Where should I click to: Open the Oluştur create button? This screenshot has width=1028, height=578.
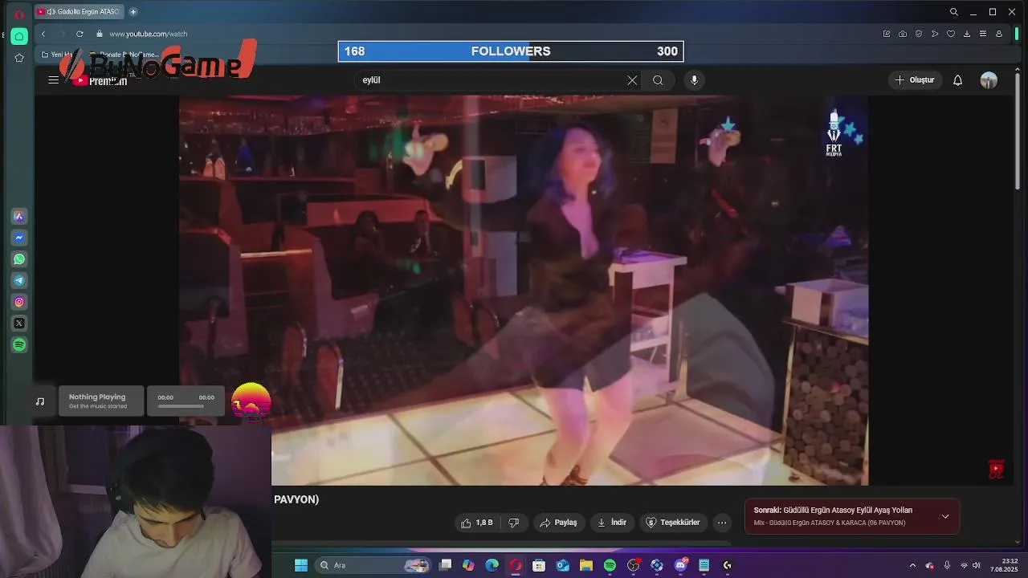(x=915, y=80)
